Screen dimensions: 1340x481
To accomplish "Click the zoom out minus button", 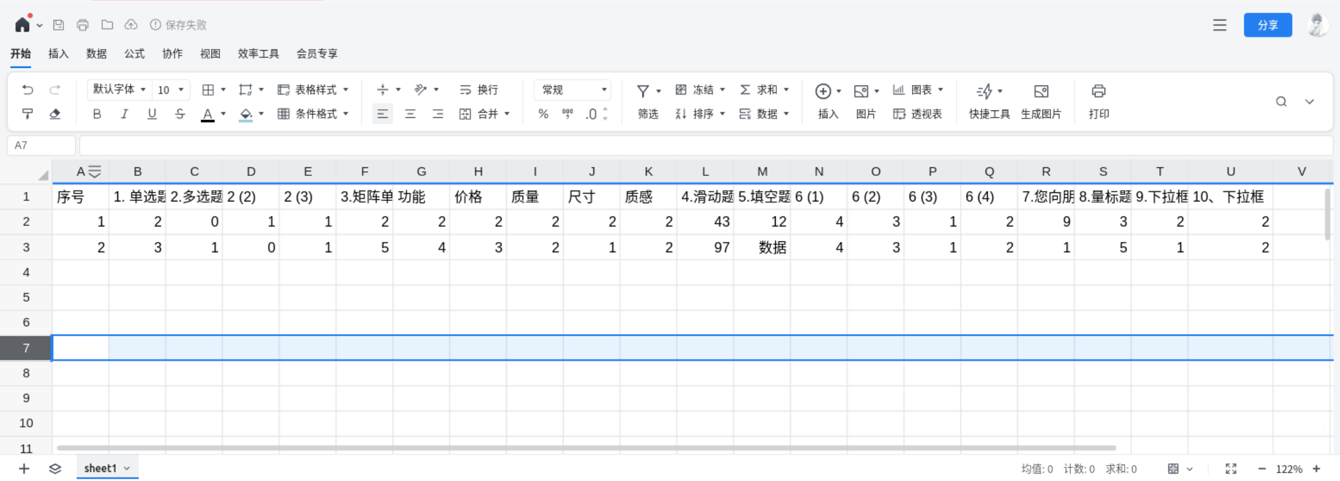I will [1262, 468].
